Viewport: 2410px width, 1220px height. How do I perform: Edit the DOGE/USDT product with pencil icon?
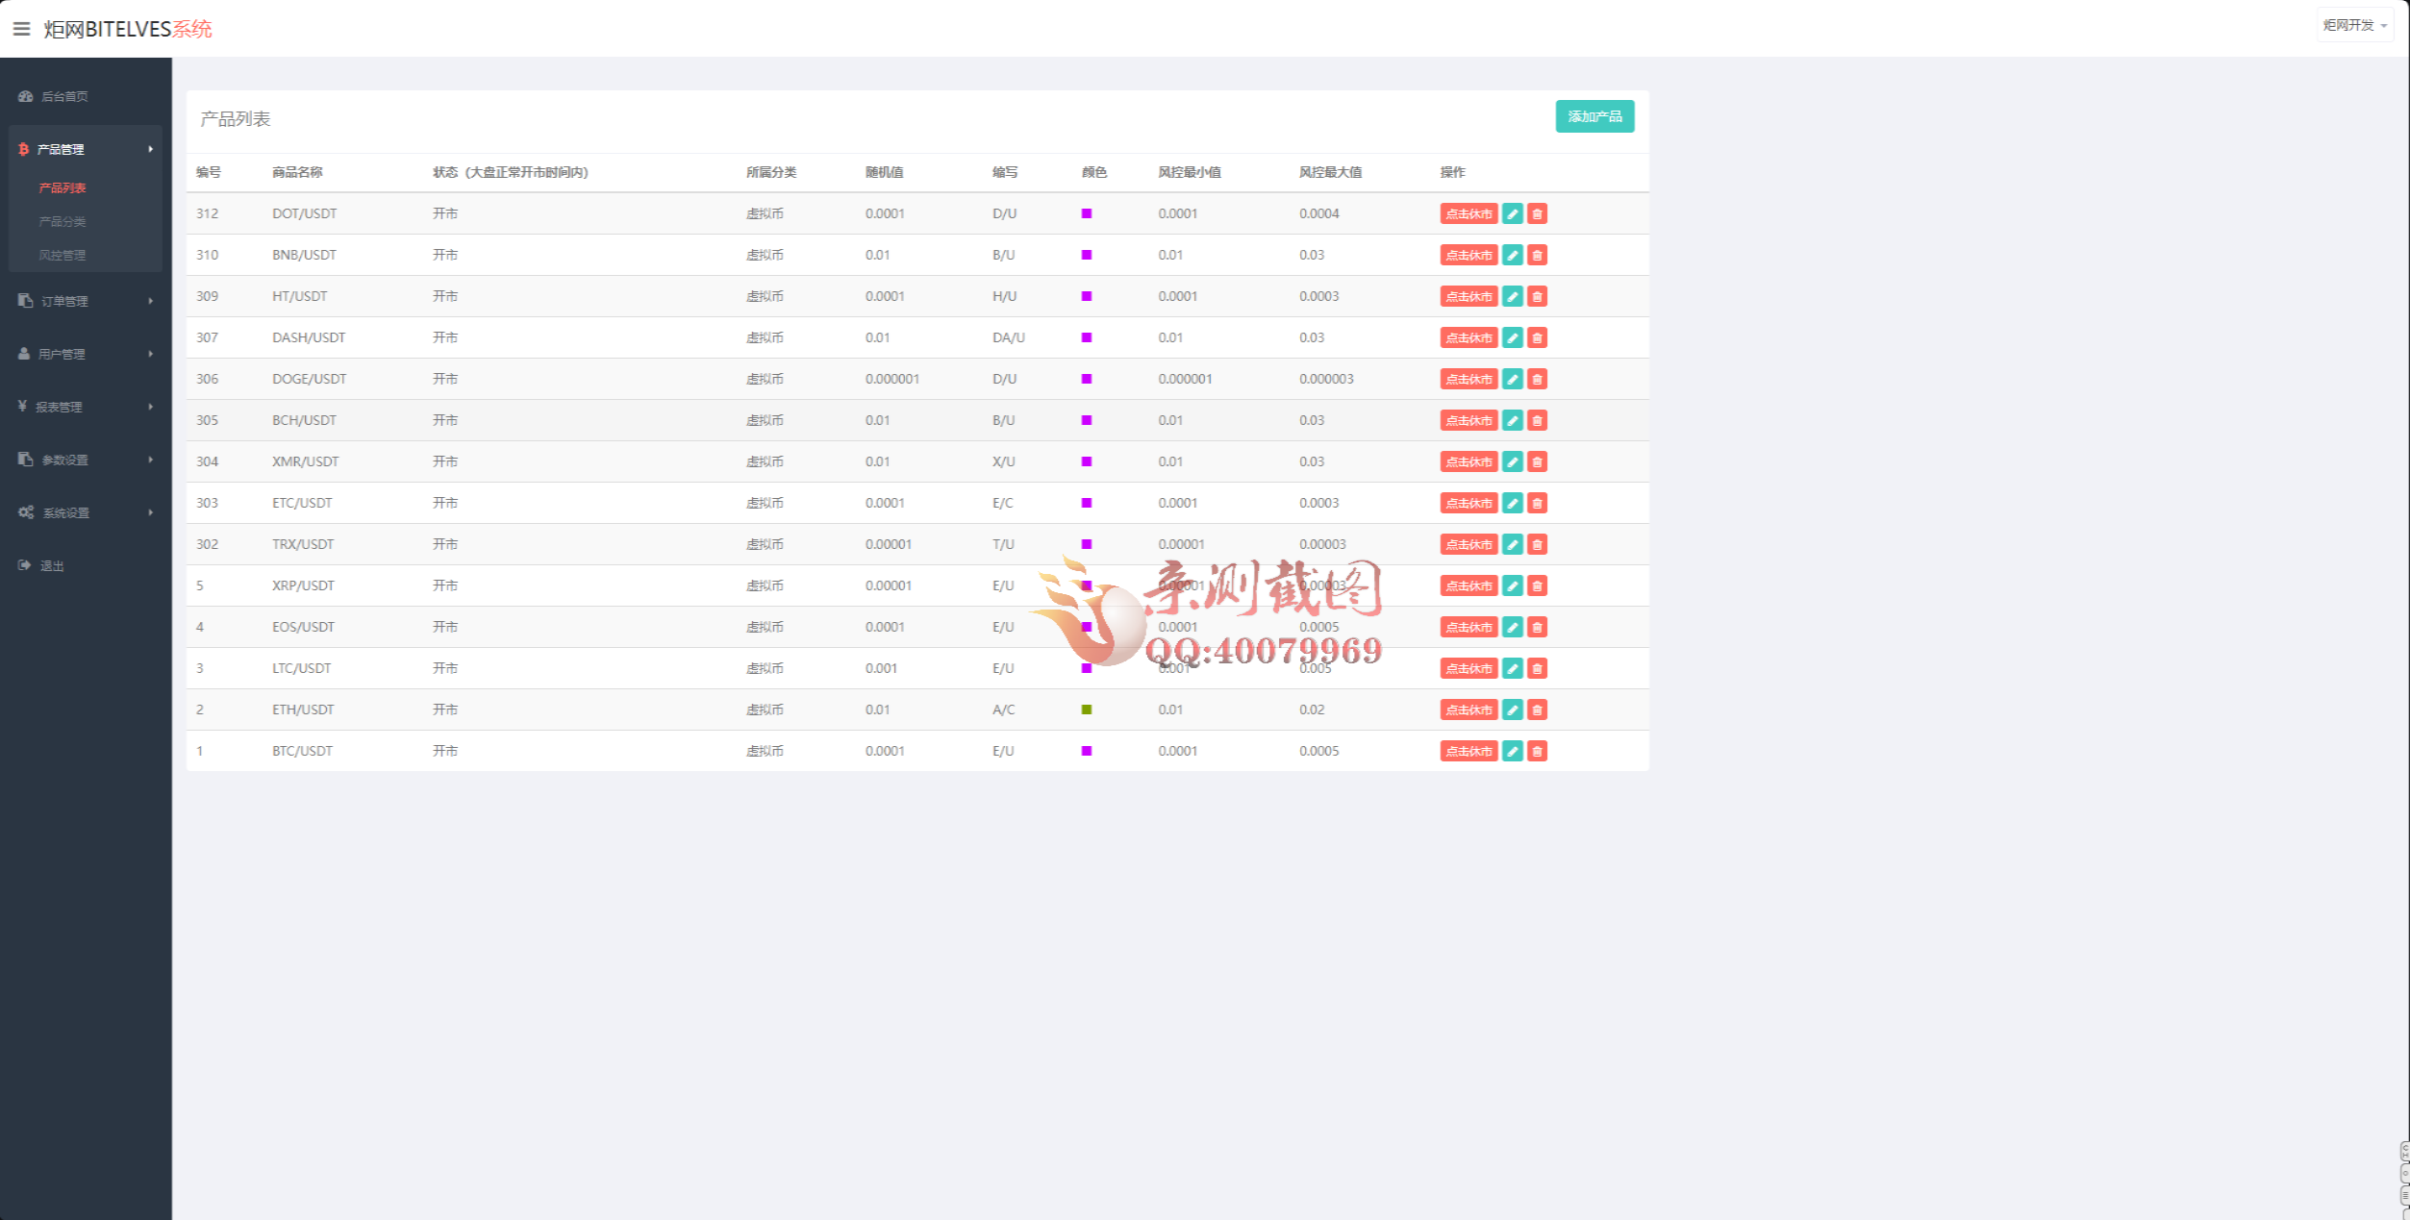click(x=1512, y=379)
